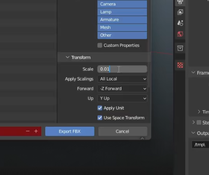This screenshot has width=209, height=175.
Task: Open the Scene properties tab icon
Action: click(x=180, y=23)
